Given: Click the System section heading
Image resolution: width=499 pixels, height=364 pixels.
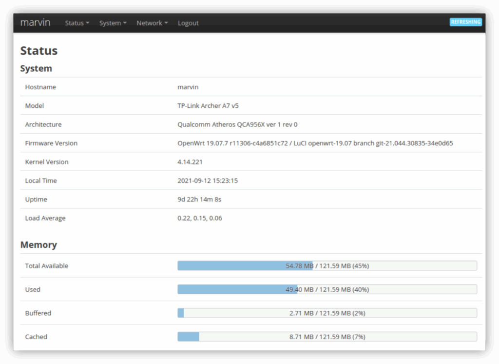Looking at the screenshot, I should pos(36,69).
